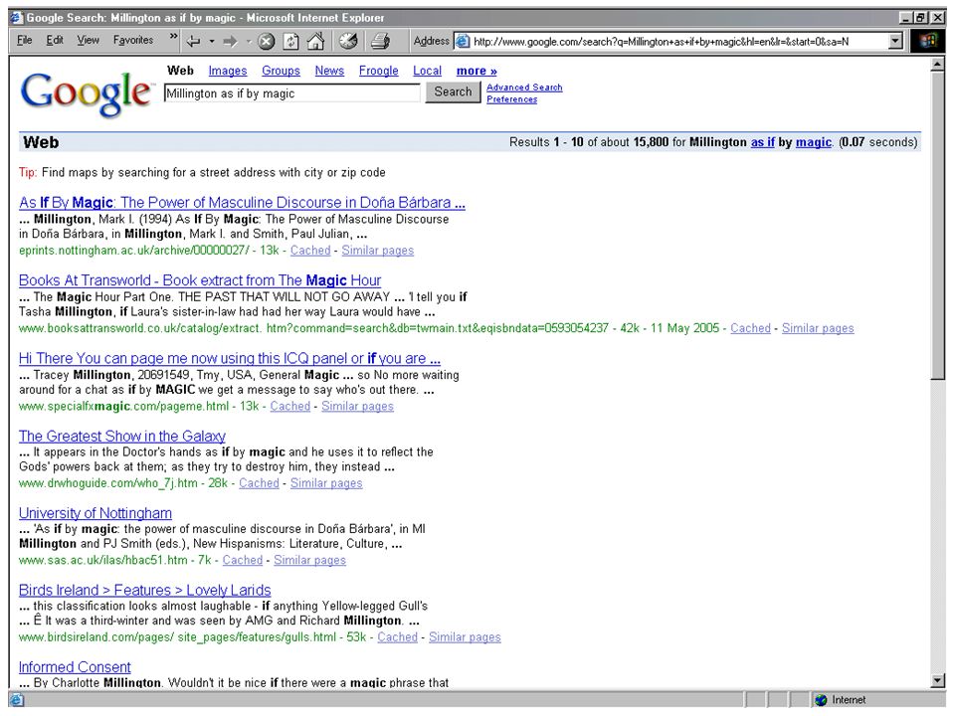The image size is (955, 716).
Task: Switch to the News search tab
Action: (x=329, y=71)
